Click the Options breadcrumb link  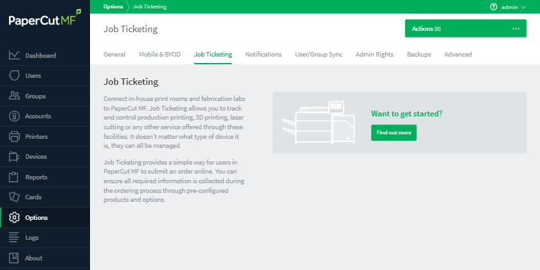pyautogui.click(x=113, y=6)
